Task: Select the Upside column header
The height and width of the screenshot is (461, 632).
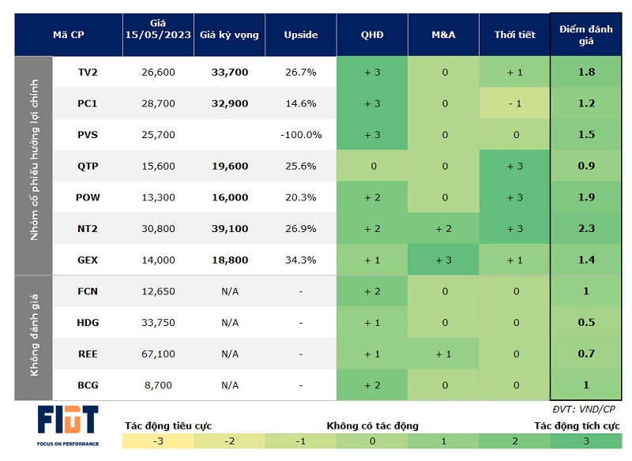Action: (300, 35)
